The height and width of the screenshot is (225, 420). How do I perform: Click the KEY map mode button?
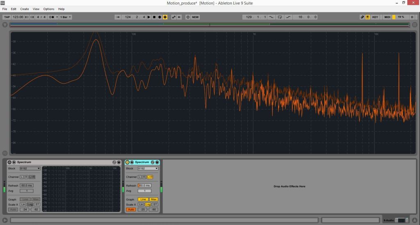tap(375, 17)
